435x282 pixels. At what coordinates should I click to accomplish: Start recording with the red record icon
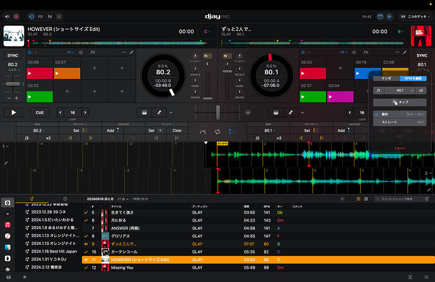point(16,16)
